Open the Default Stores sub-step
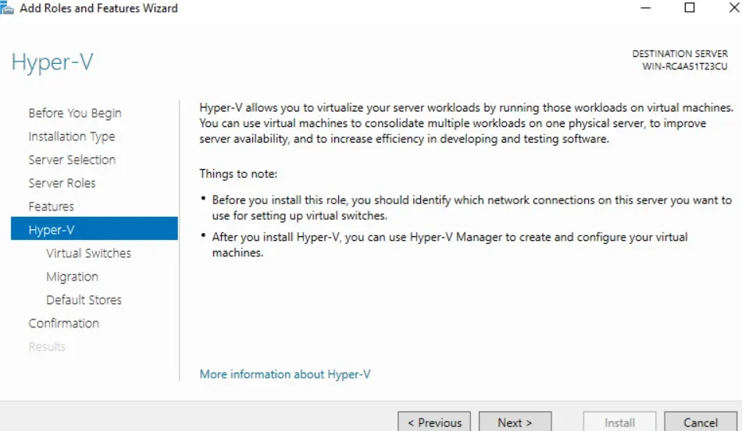This screenshot has width=742, height=431. coord(84,300)
